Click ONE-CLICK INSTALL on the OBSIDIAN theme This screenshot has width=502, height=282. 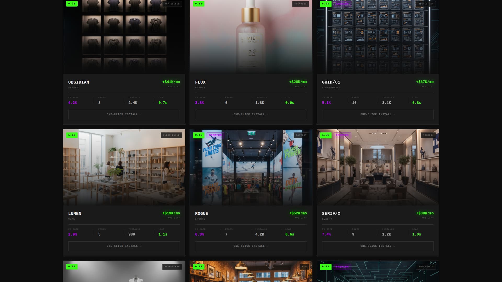124,114
